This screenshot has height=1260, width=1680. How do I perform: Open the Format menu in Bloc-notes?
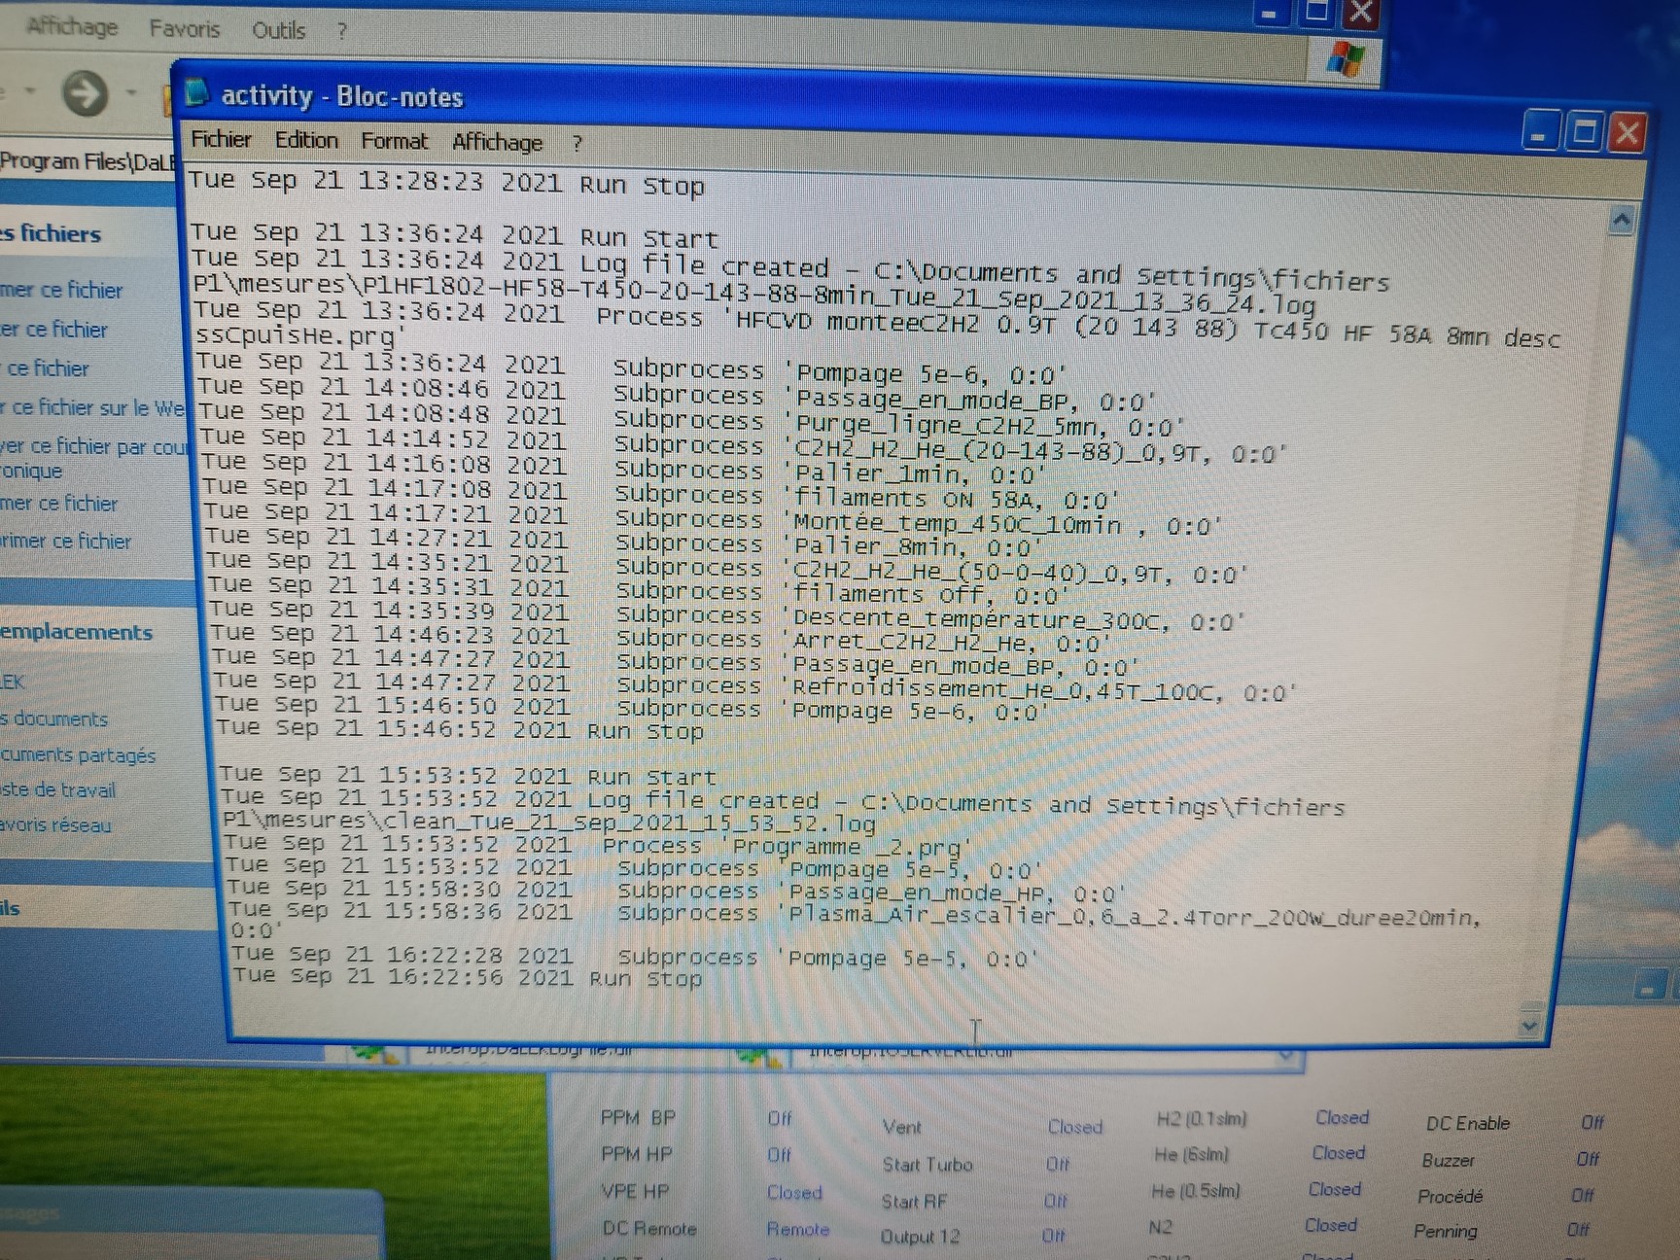[394, 142]
